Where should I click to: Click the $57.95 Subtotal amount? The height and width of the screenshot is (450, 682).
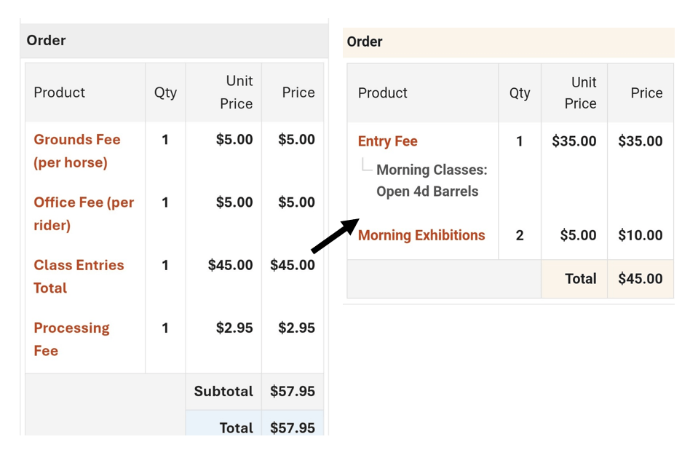coord(292,391)
